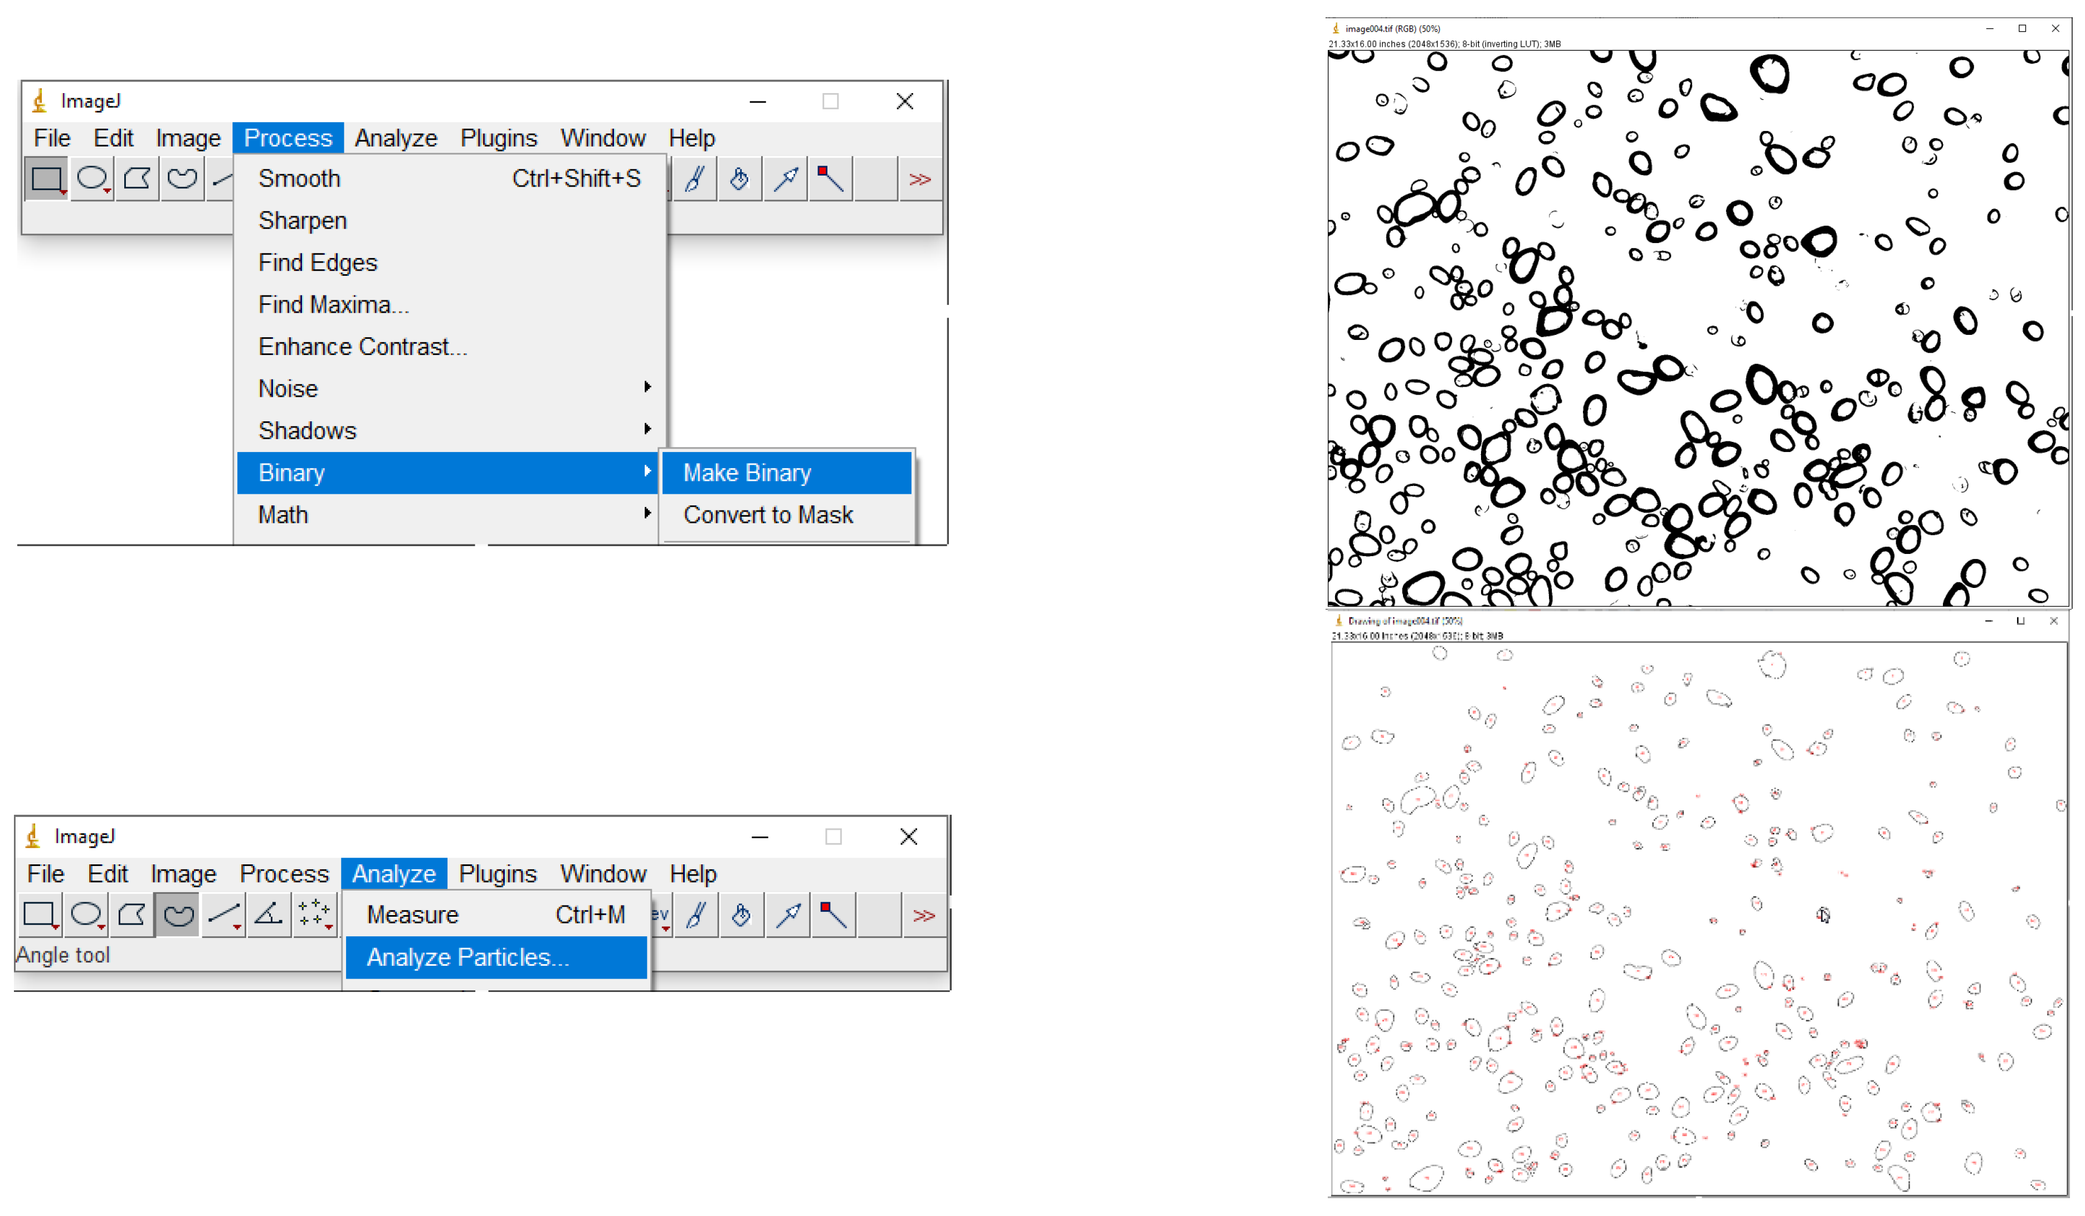Select Rectangle tool in Process-menu ImageJ window
This screenshot has height=1216, width=2085.
(x=46, y=179)
